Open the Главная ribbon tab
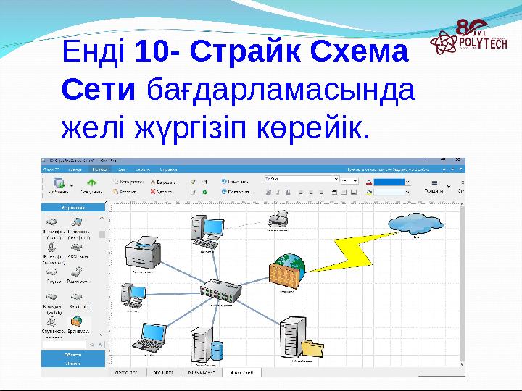Viewport: 522px width, 391px height. 74,169
